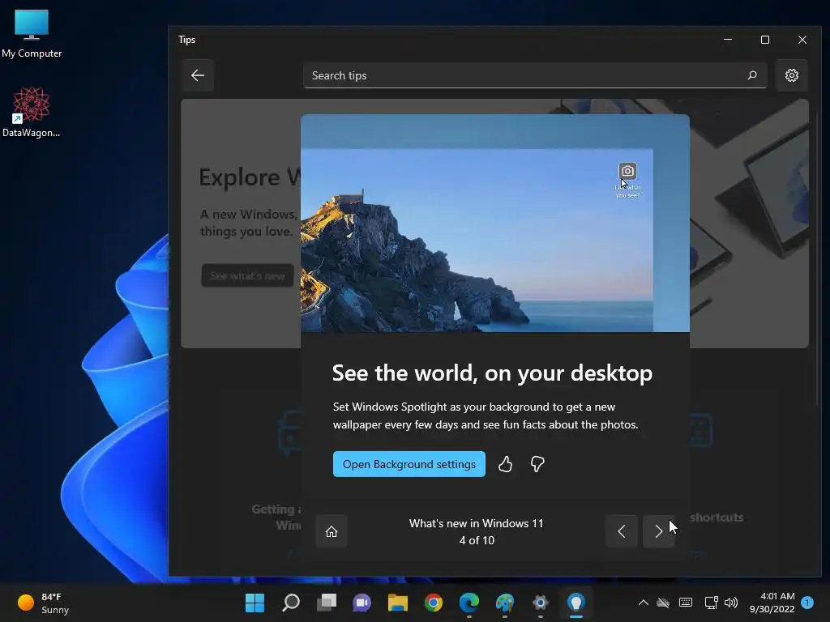Open the weather widget showing 84°F Sunny
The width and height of the screenshot is (830, 622).
tap(44, 603)
